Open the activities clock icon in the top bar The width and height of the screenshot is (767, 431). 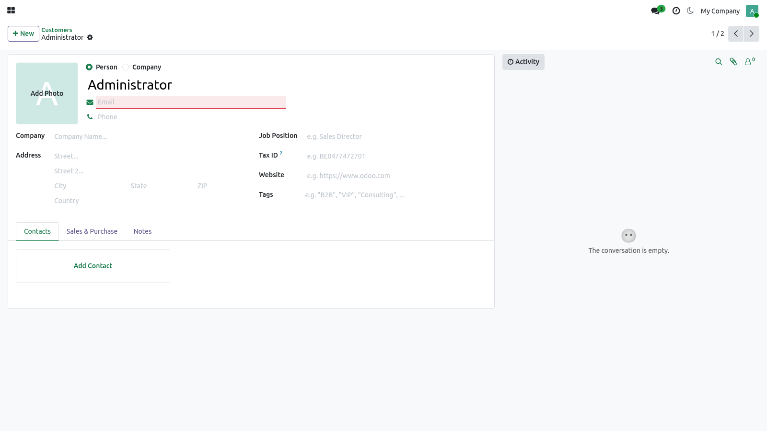click(x=676, y=11)
